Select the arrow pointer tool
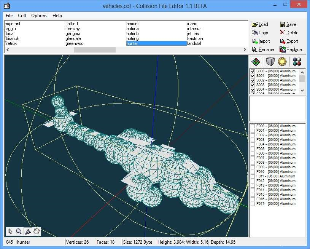 tap(10, 231)
